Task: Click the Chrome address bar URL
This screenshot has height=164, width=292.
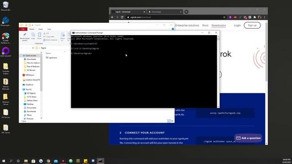Action: 141,17
